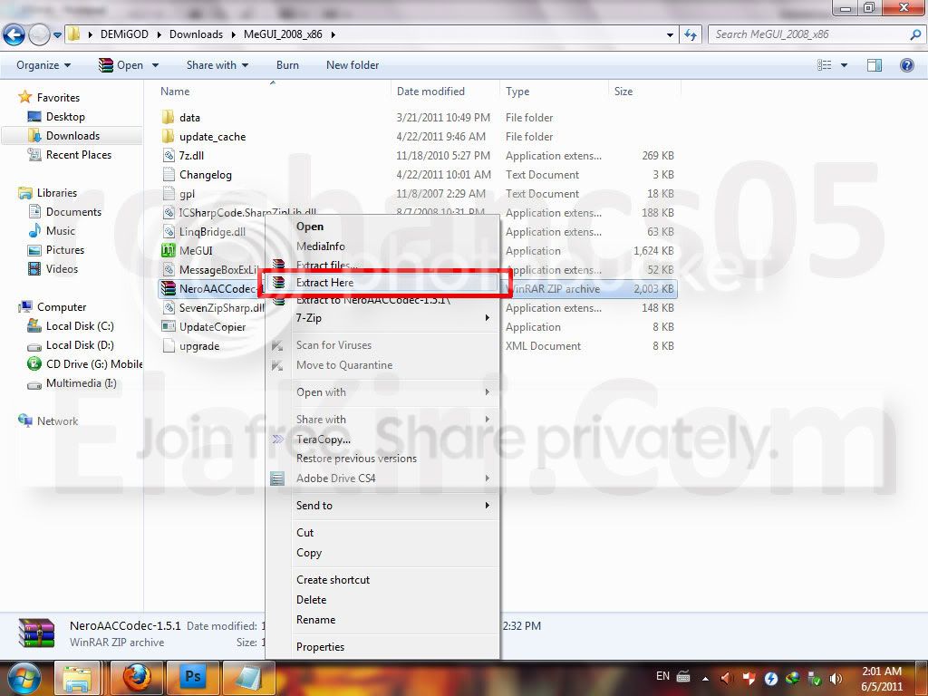The width and height of the screenshot is (928, 696).
Task: Open the view options dropdown arrow
Action: [x=844, y=65]
